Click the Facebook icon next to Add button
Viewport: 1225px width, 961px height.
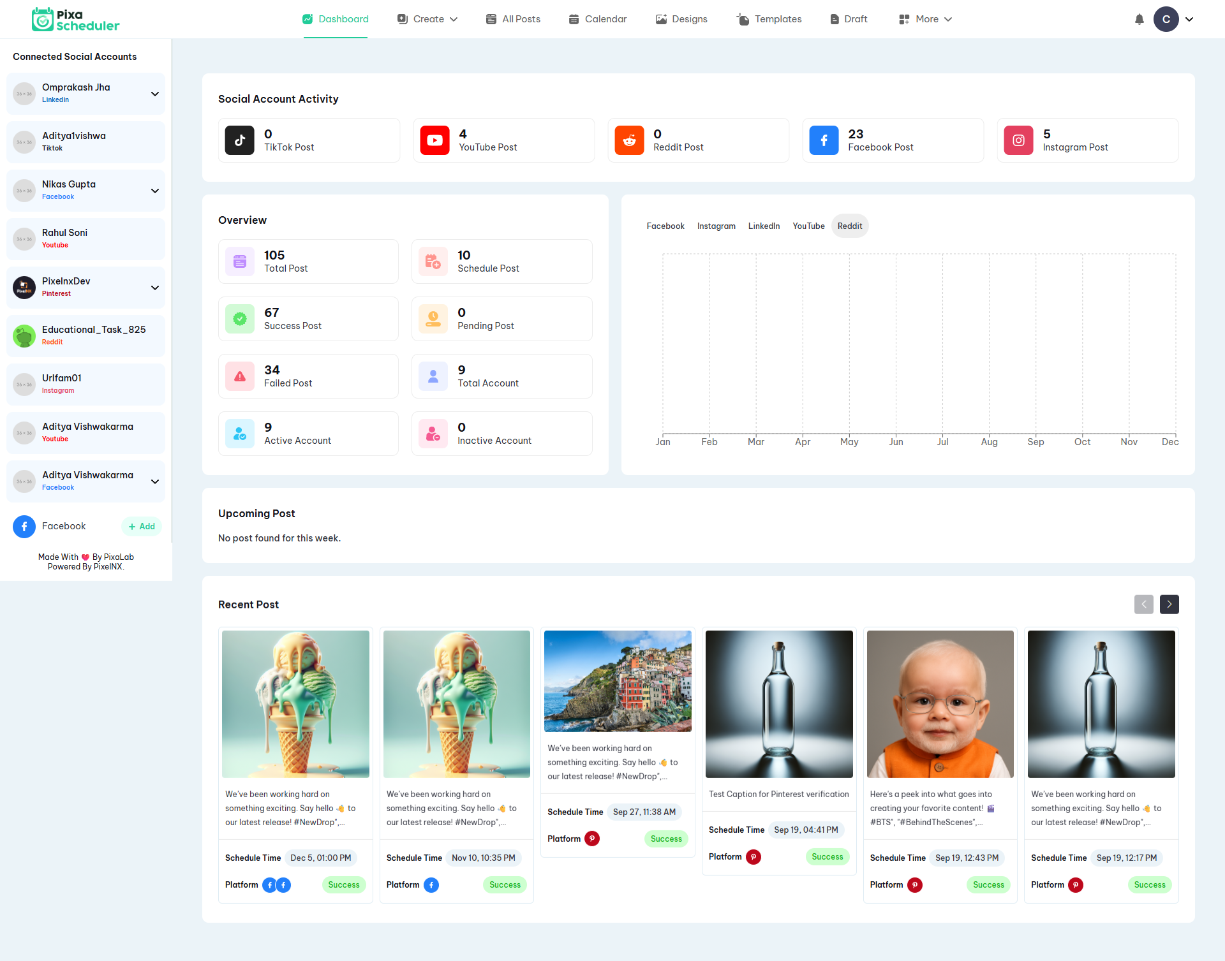coord(24,526)
